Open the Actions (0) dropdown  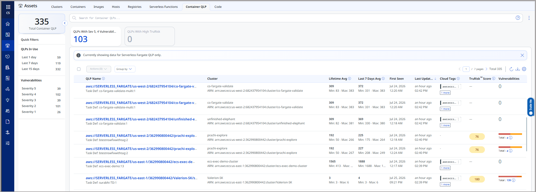coord(99,69)
